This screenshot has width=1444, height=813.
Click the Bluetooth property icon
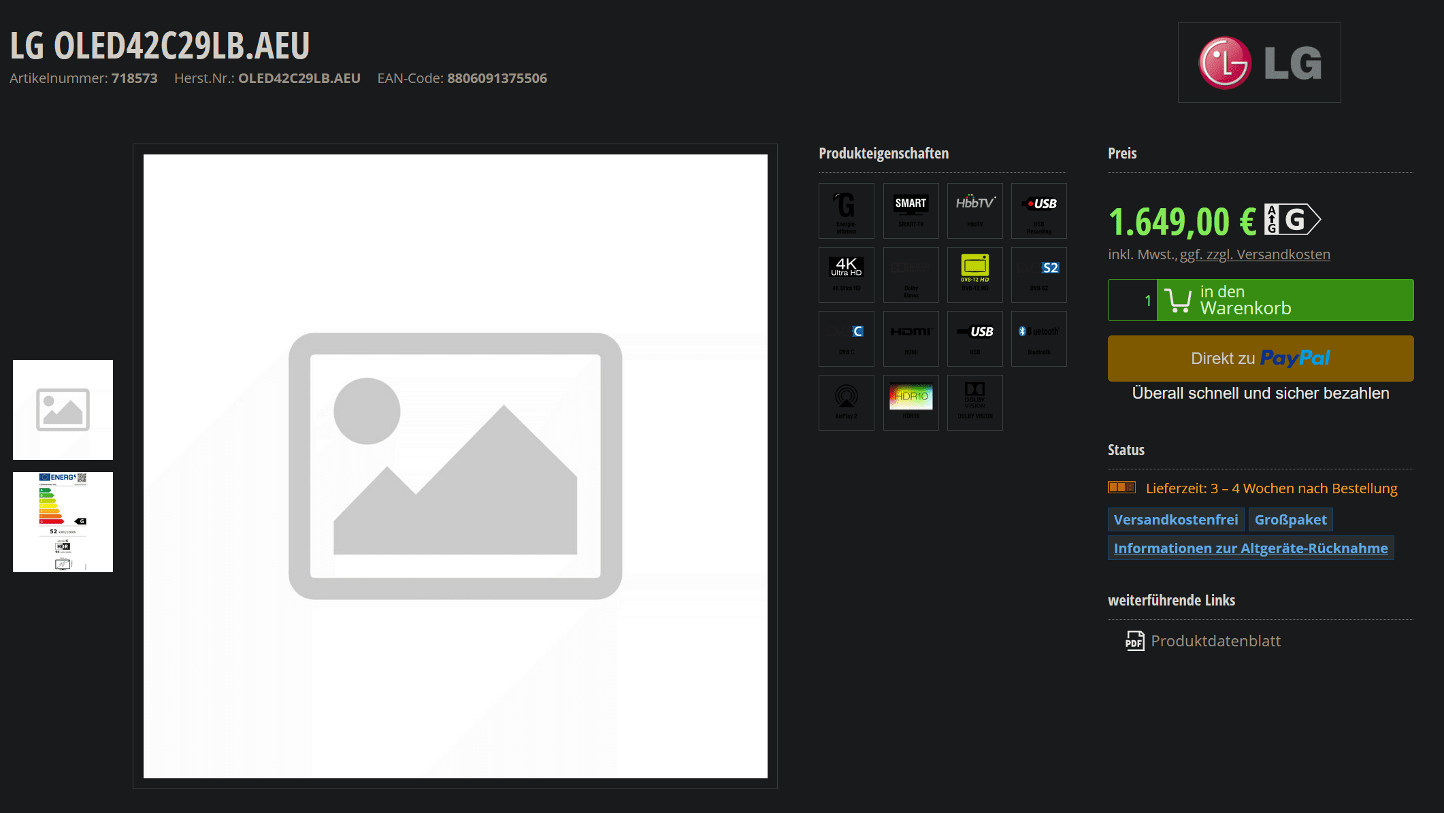(x=1038, y=339)
